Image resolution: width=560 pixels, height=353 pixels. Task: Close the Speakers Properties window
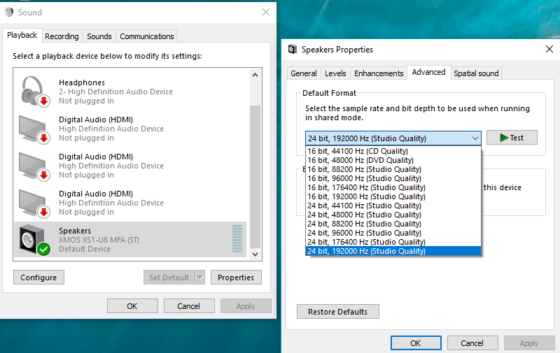coord(549,49)
